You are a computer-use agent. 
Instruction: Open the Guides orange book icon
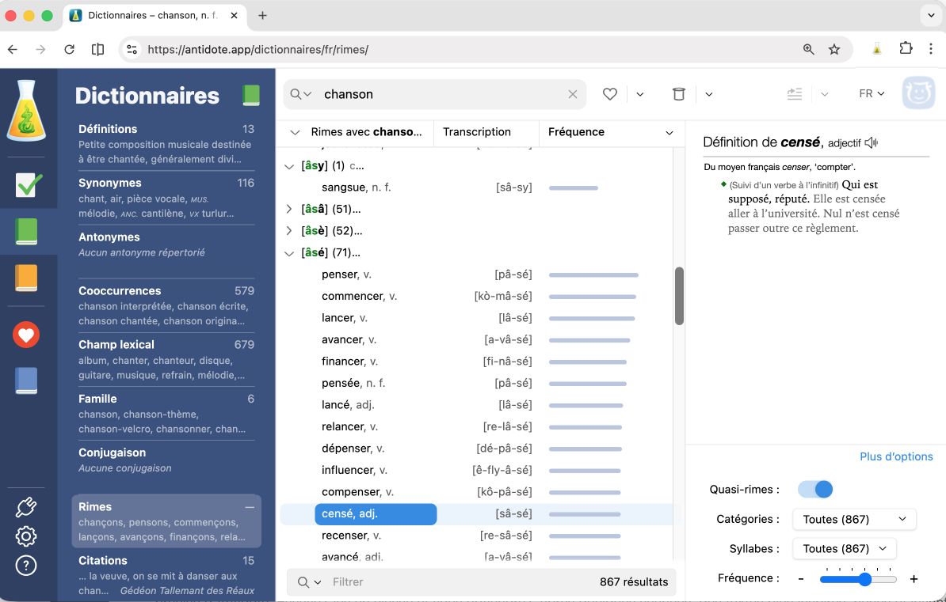coord(26,278)
